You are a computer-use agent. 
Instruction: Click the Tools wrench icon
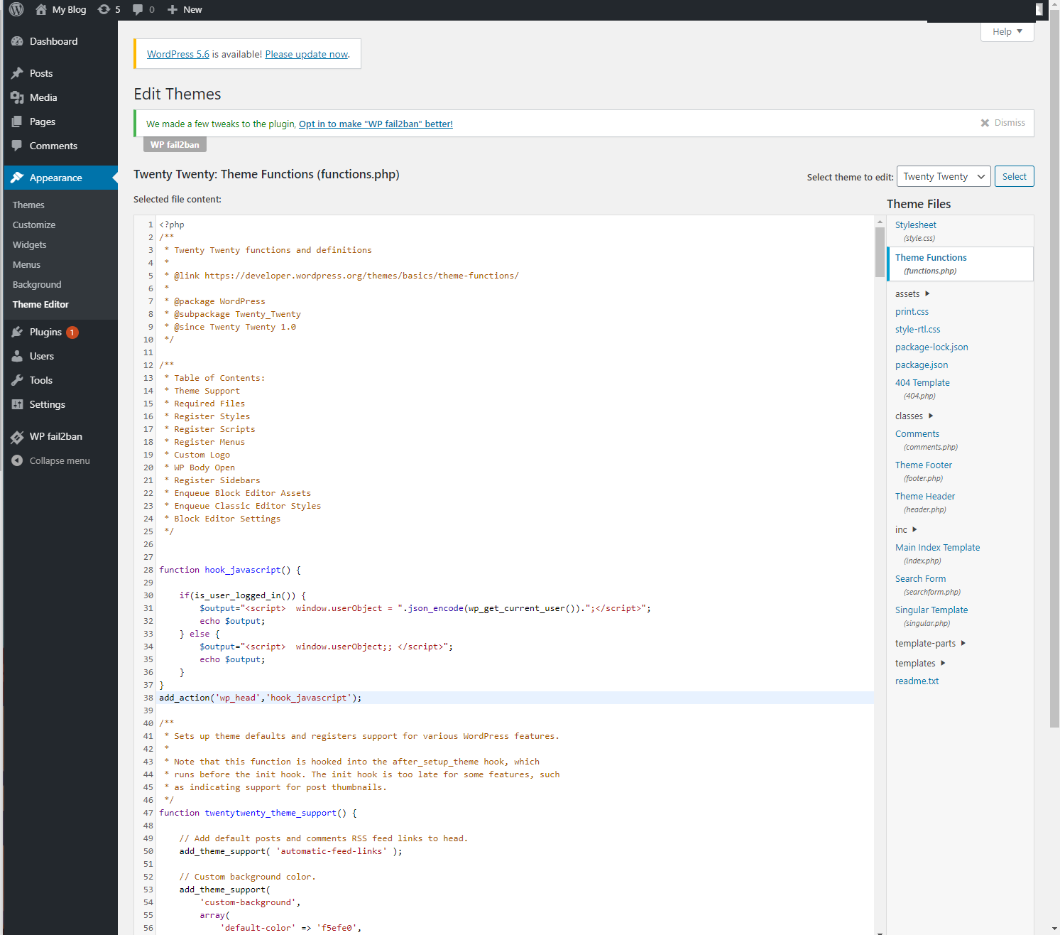tap(17, 380)
